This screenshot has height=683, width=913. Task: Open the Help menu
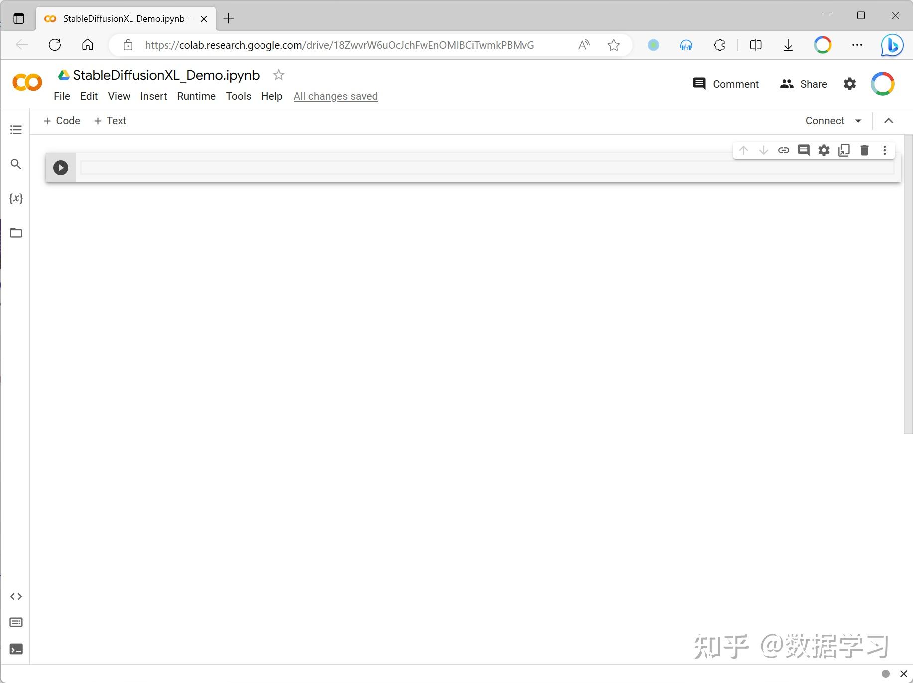[x=271, y=96]
